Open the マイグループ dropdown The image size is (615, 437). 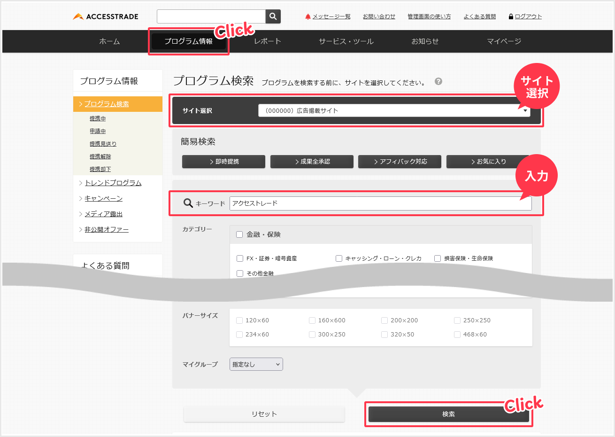click(x=256, y=364)
